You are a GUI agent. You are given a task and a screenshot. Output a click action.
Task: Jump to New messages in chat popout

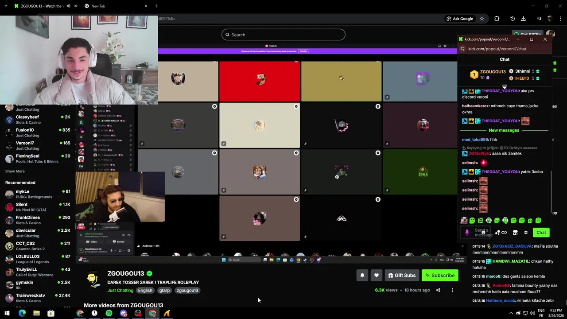[x=504, y=130]
